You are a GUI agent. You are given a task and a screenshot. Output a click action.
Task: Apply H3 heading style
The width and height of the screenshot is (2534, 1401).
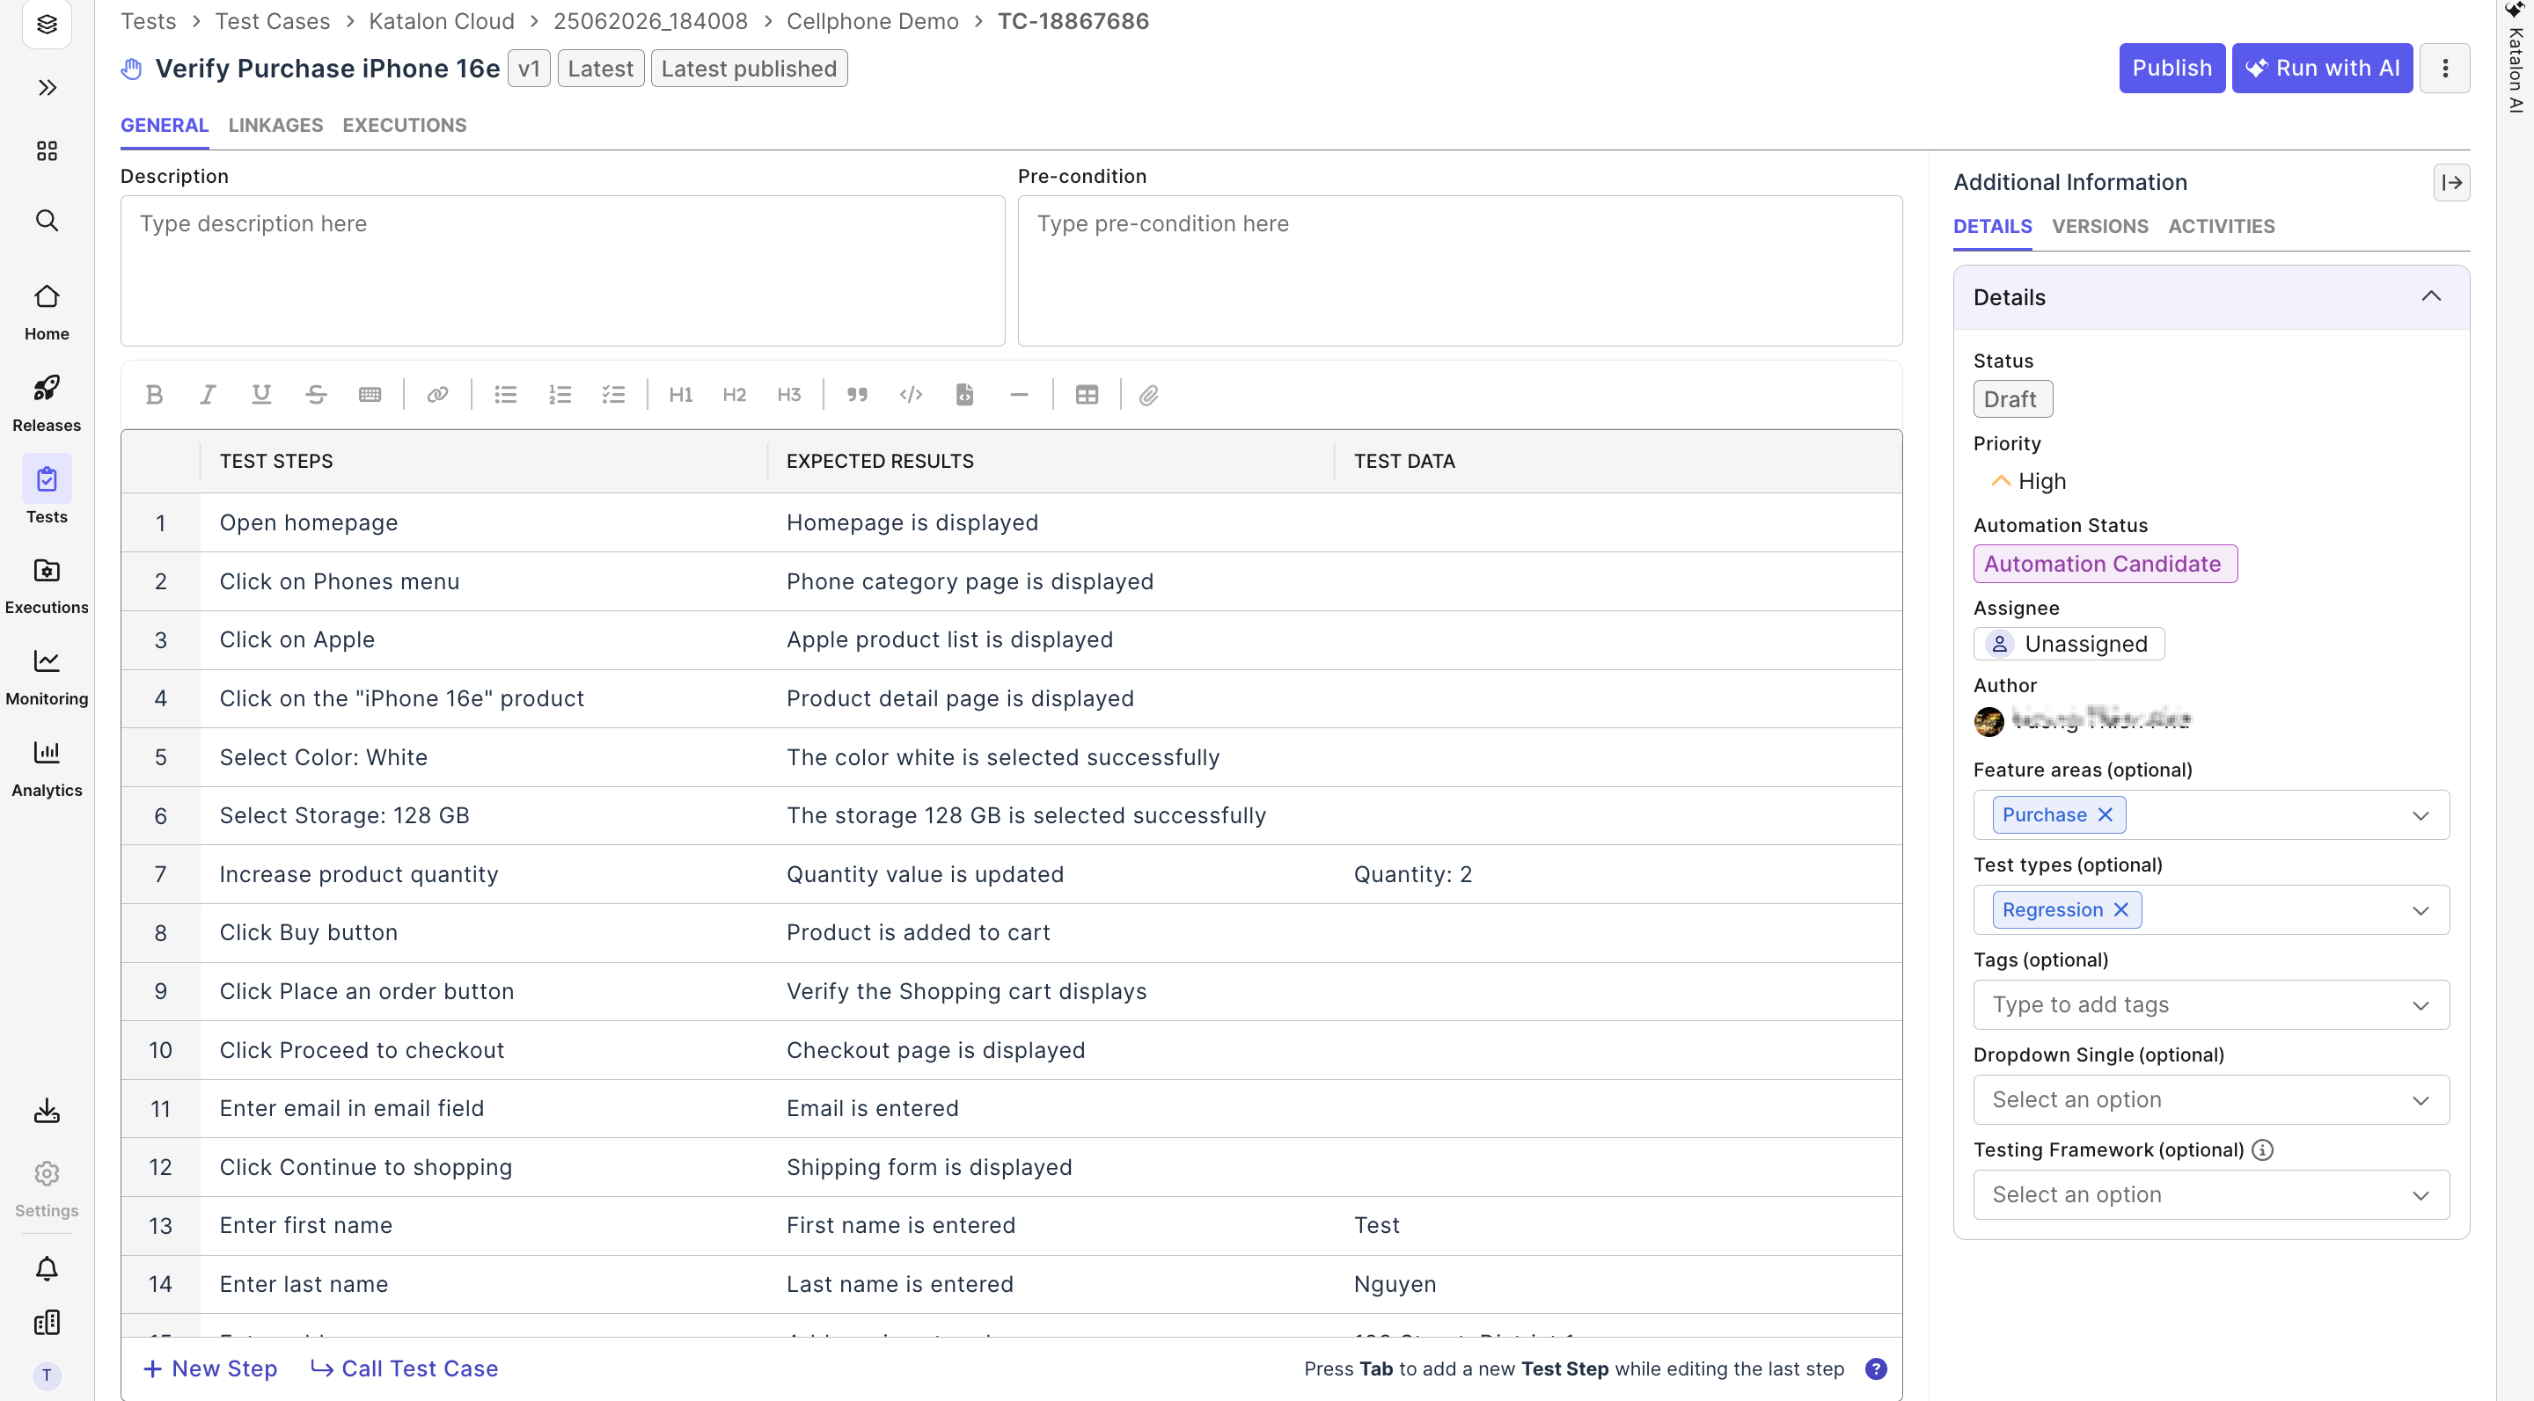[789, 395]
